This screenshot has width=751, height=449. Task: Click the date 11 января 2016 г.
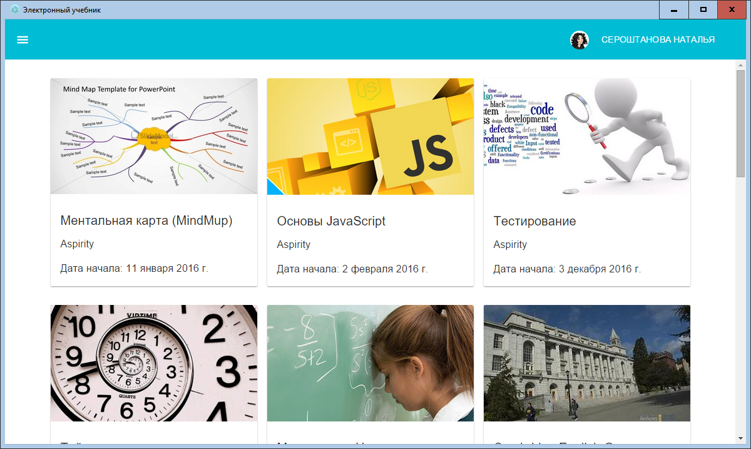point(167,269)
